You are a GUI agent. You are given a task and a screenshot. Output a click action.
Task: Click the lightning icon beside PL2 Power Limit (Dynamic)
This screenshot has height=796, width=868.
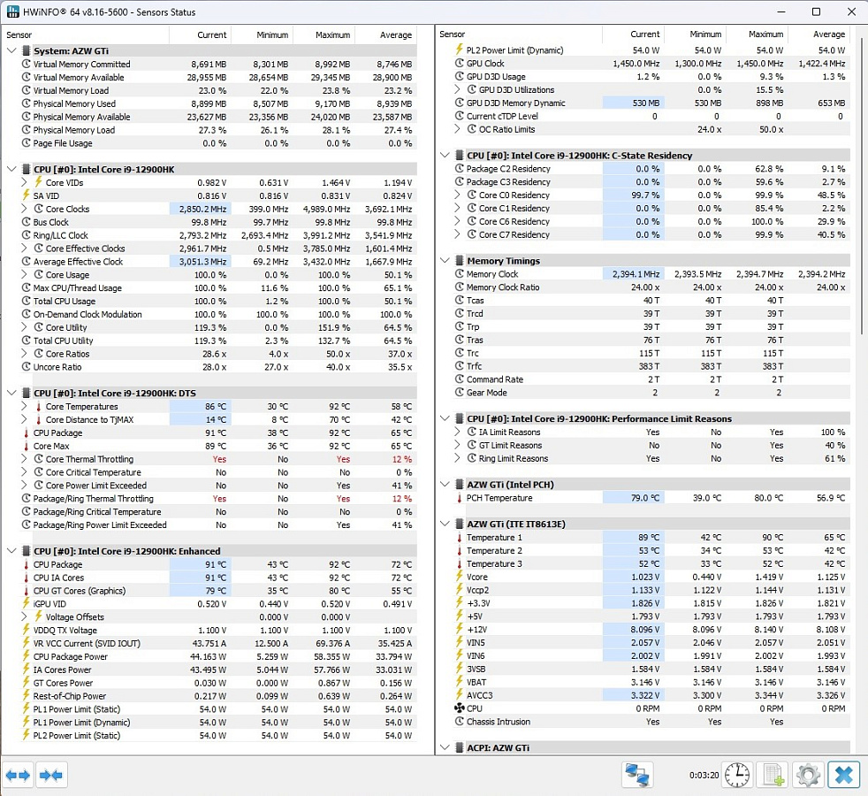[x=460, y=50]
